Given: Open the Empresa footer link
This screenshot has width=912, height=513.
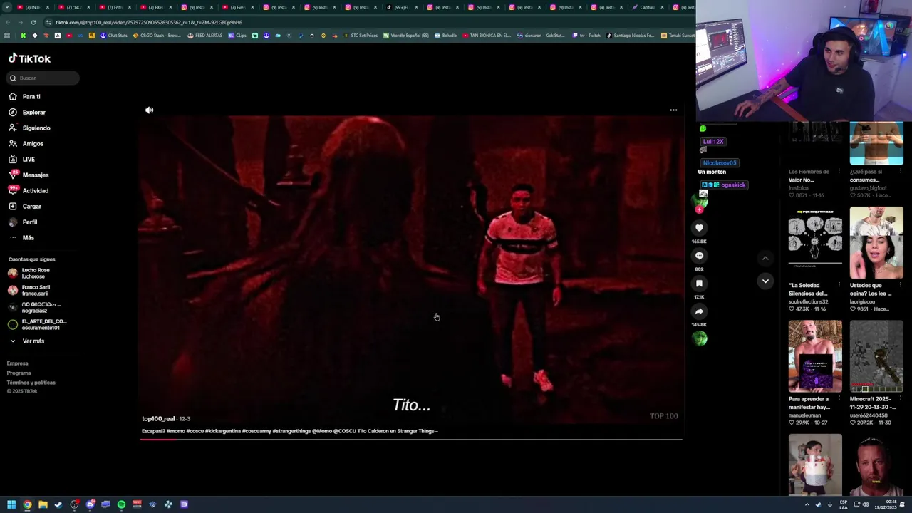Looking at the screenshot, I should tap(18, 363).
